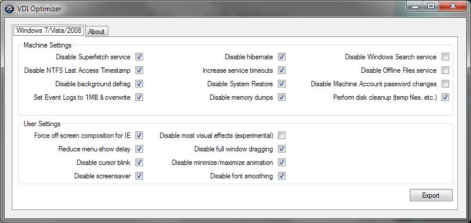Click the Export button
Viewport: 471px width, 223px height.
coord(431,195)
